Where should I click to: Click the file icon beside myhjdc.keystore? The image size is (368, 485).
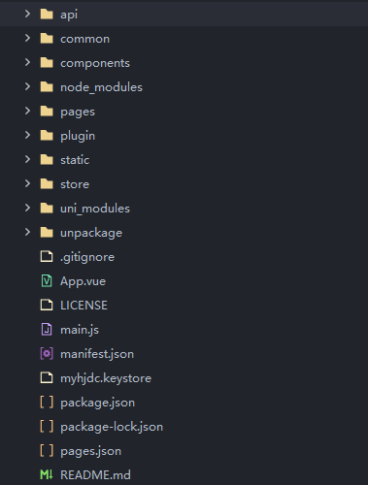pyautogui.click(x=47, y=377)
